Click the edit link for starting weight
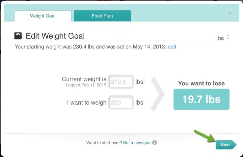243x157 pixels. coord(172,47)
